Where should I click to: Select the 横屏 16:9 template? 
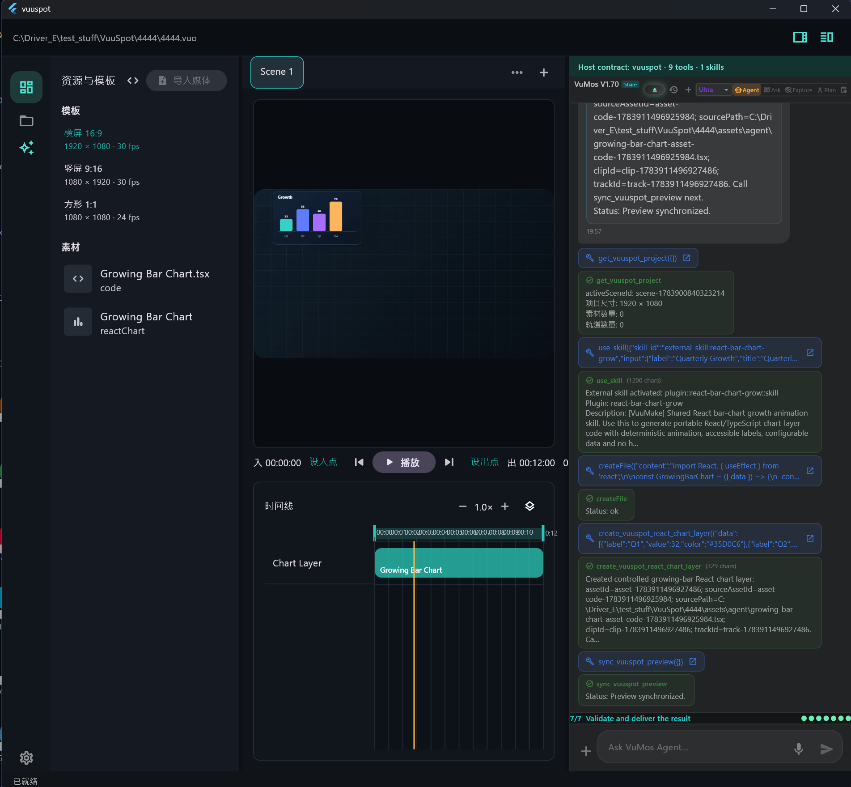point(102,140)
